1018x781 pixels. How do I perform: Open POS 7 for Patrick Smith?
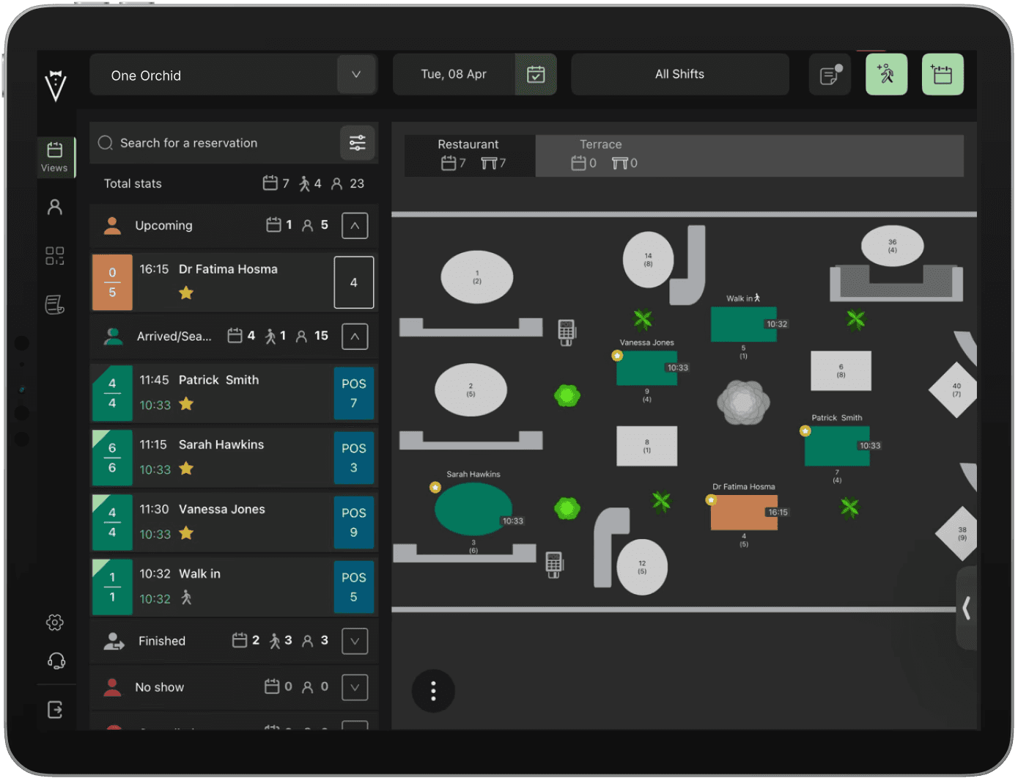click(354, 394)
